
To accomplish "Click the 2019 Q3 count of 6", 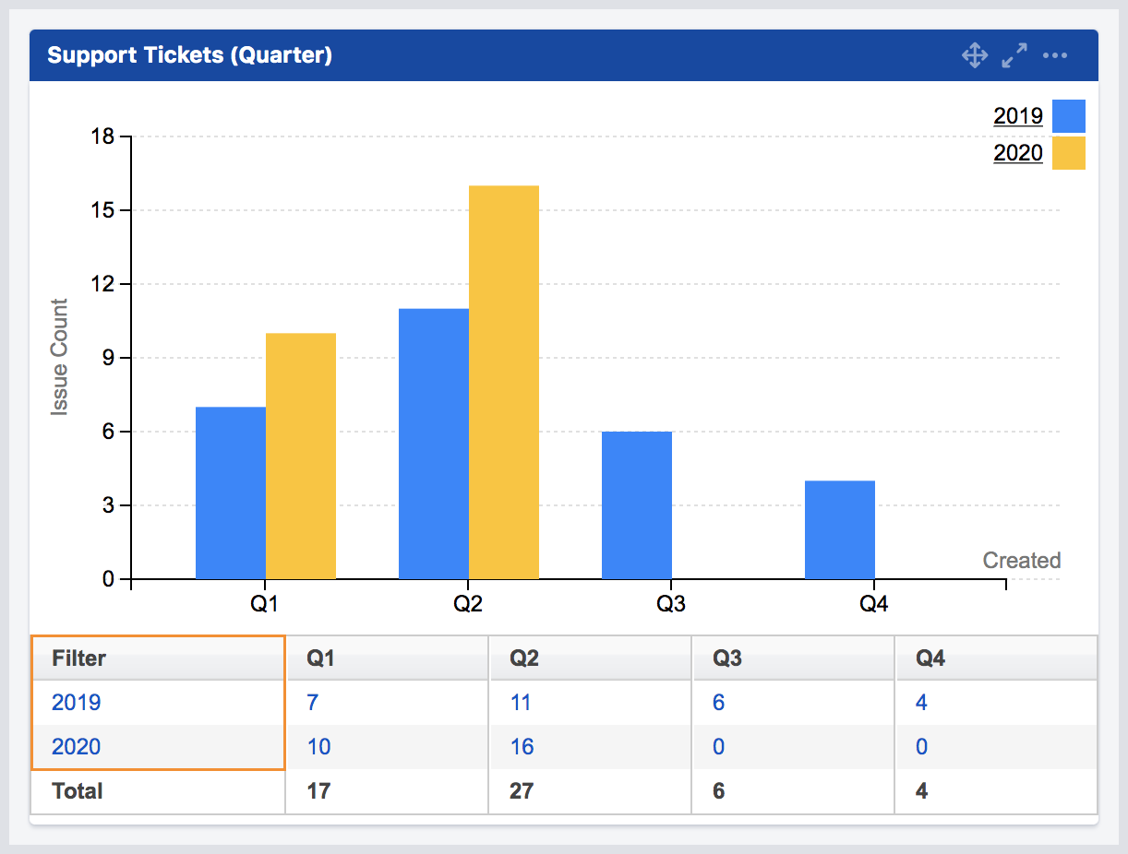I will (x=719, y=703).
